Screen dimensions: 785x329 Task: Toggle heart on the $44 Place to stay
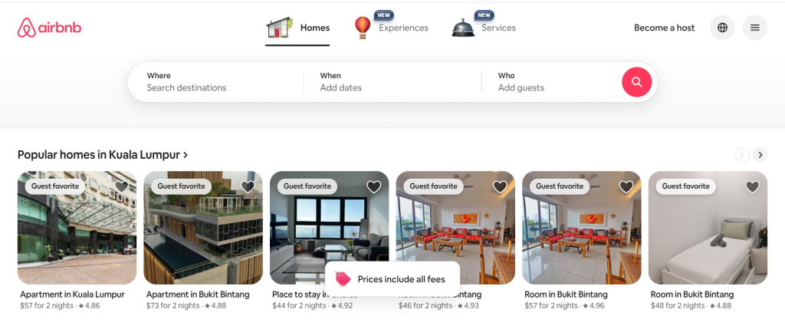(x=374, y=187)
